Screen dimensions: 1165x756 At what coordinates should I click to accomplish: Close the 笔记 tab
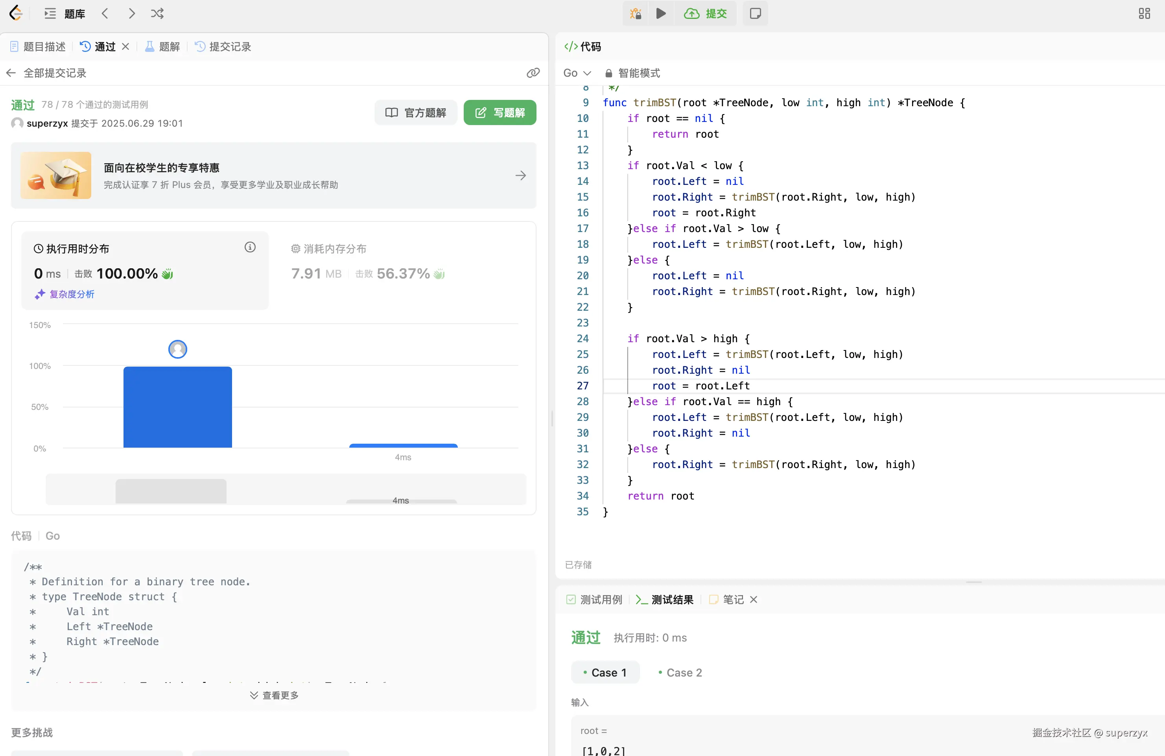click(754, 599)
